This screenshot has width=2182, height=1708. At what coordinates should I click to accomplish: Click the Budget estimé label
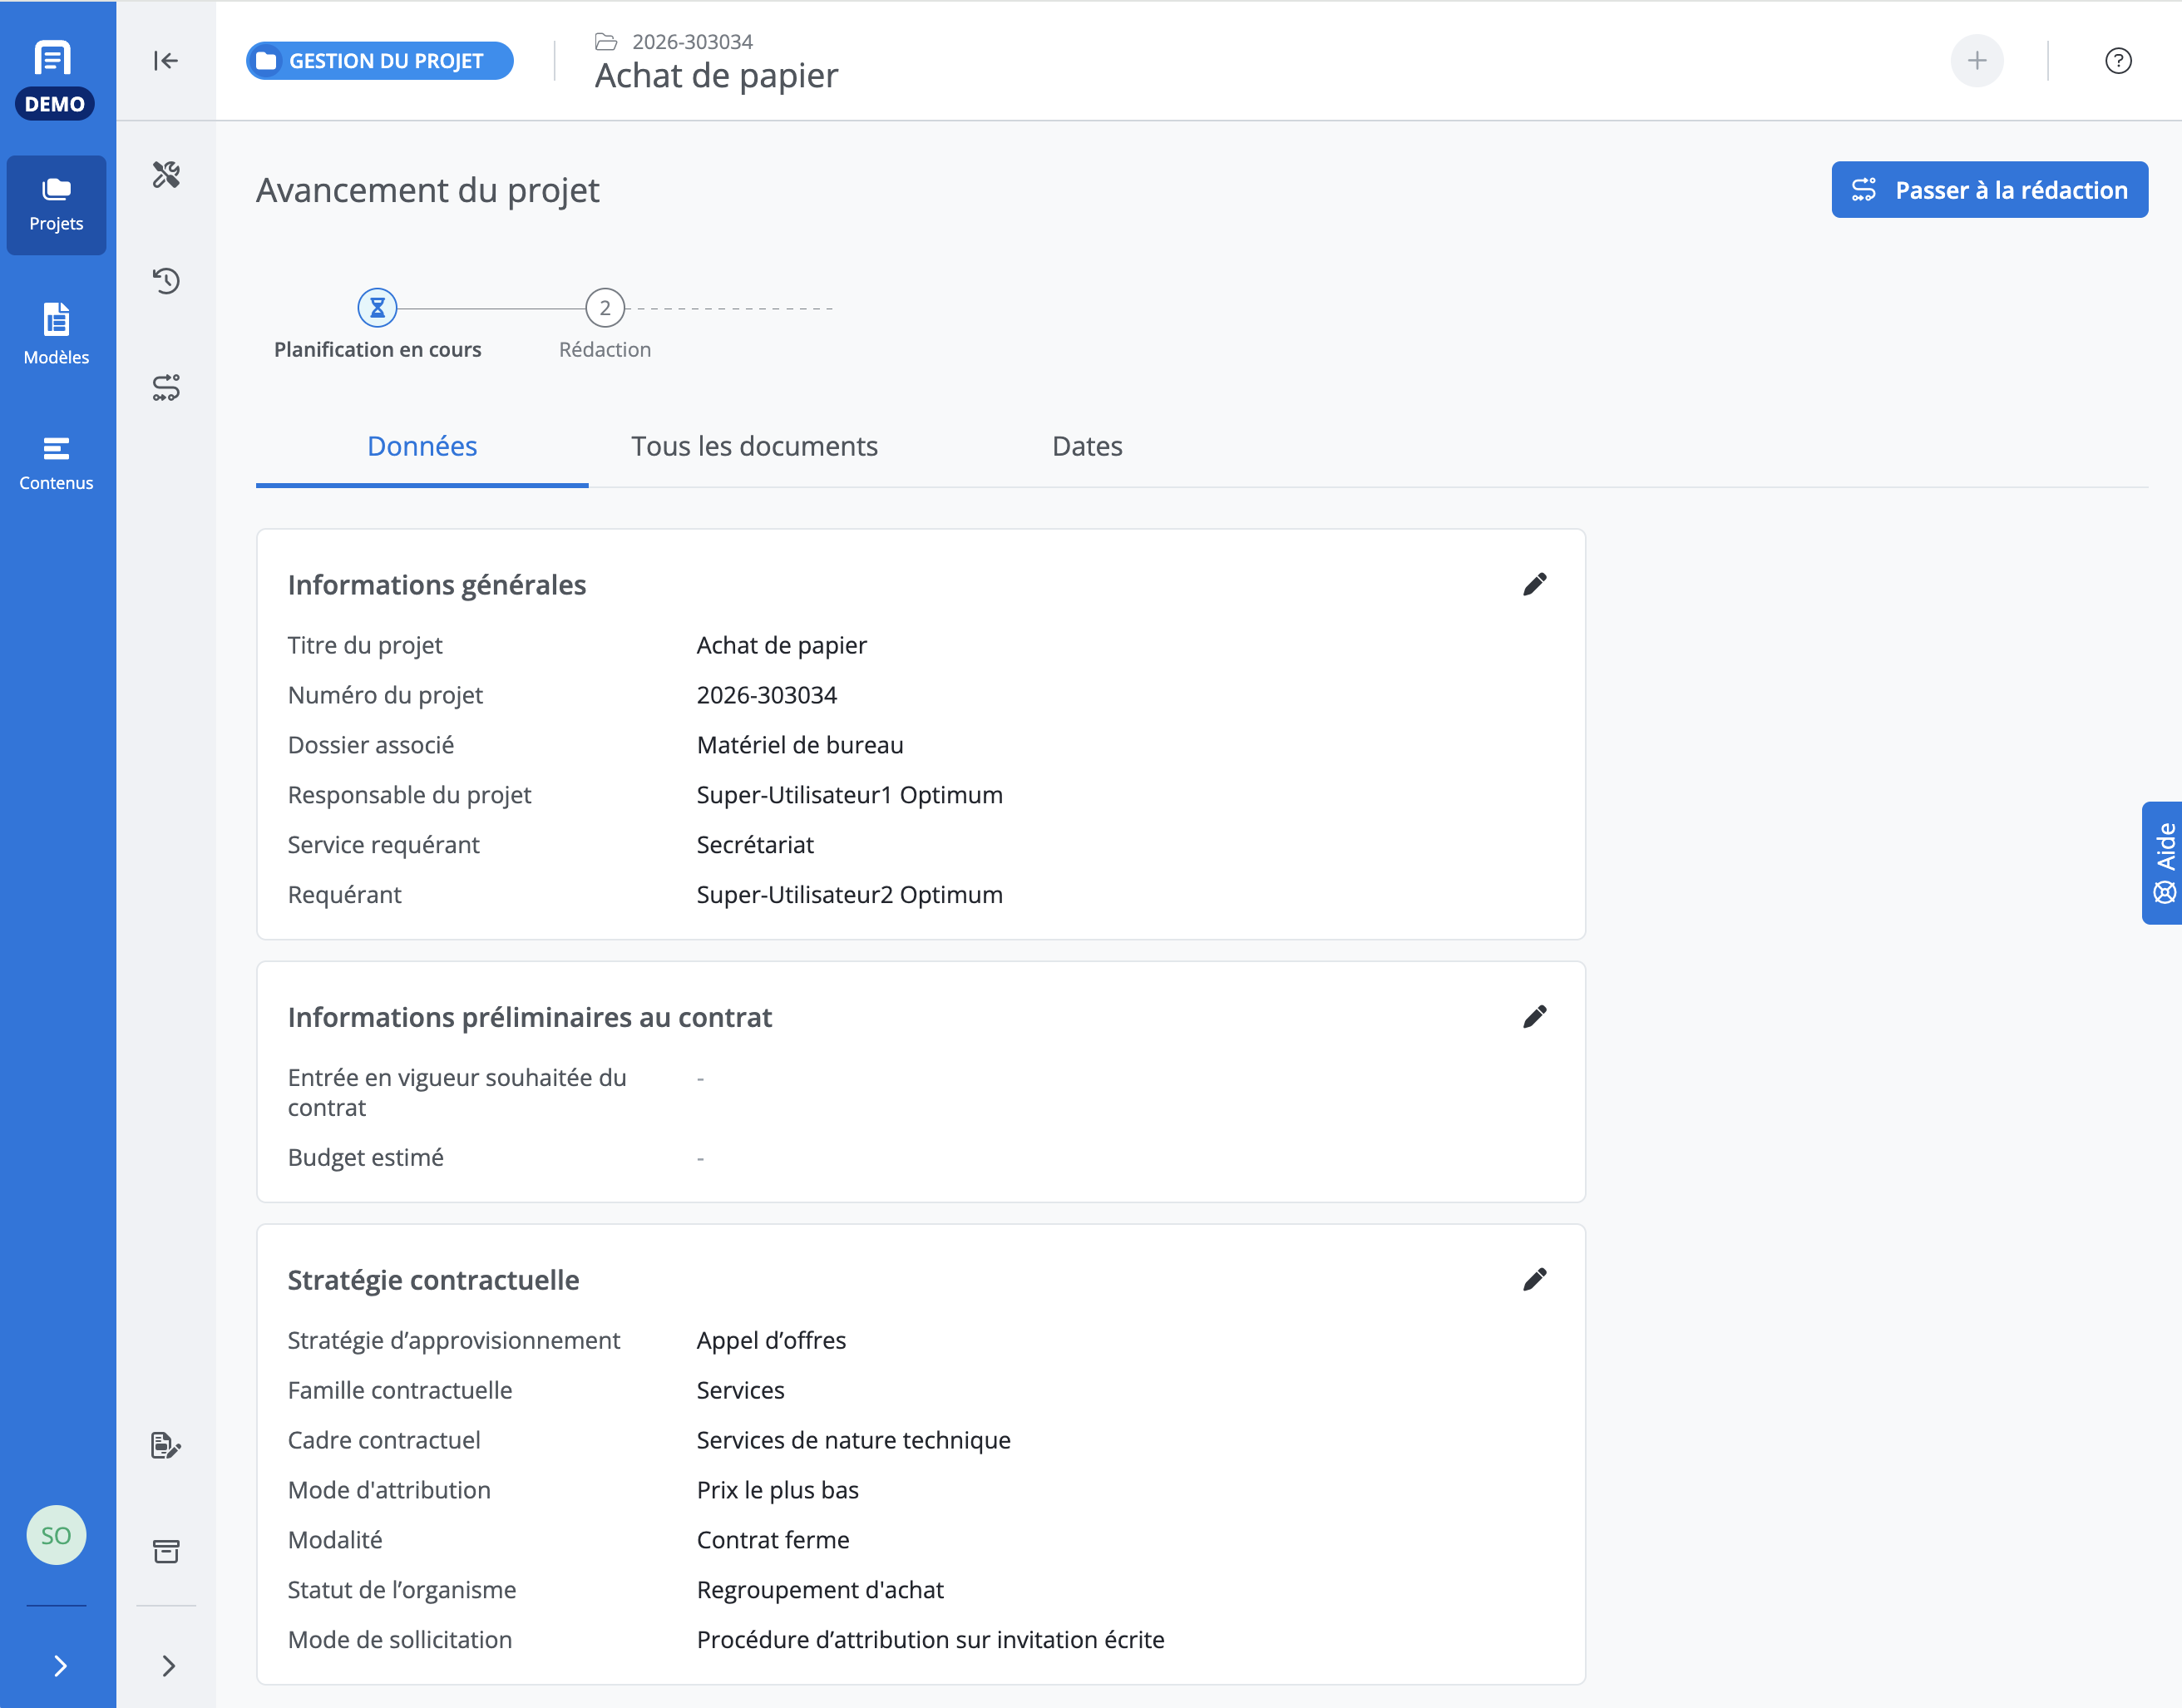click(365, 1157)
